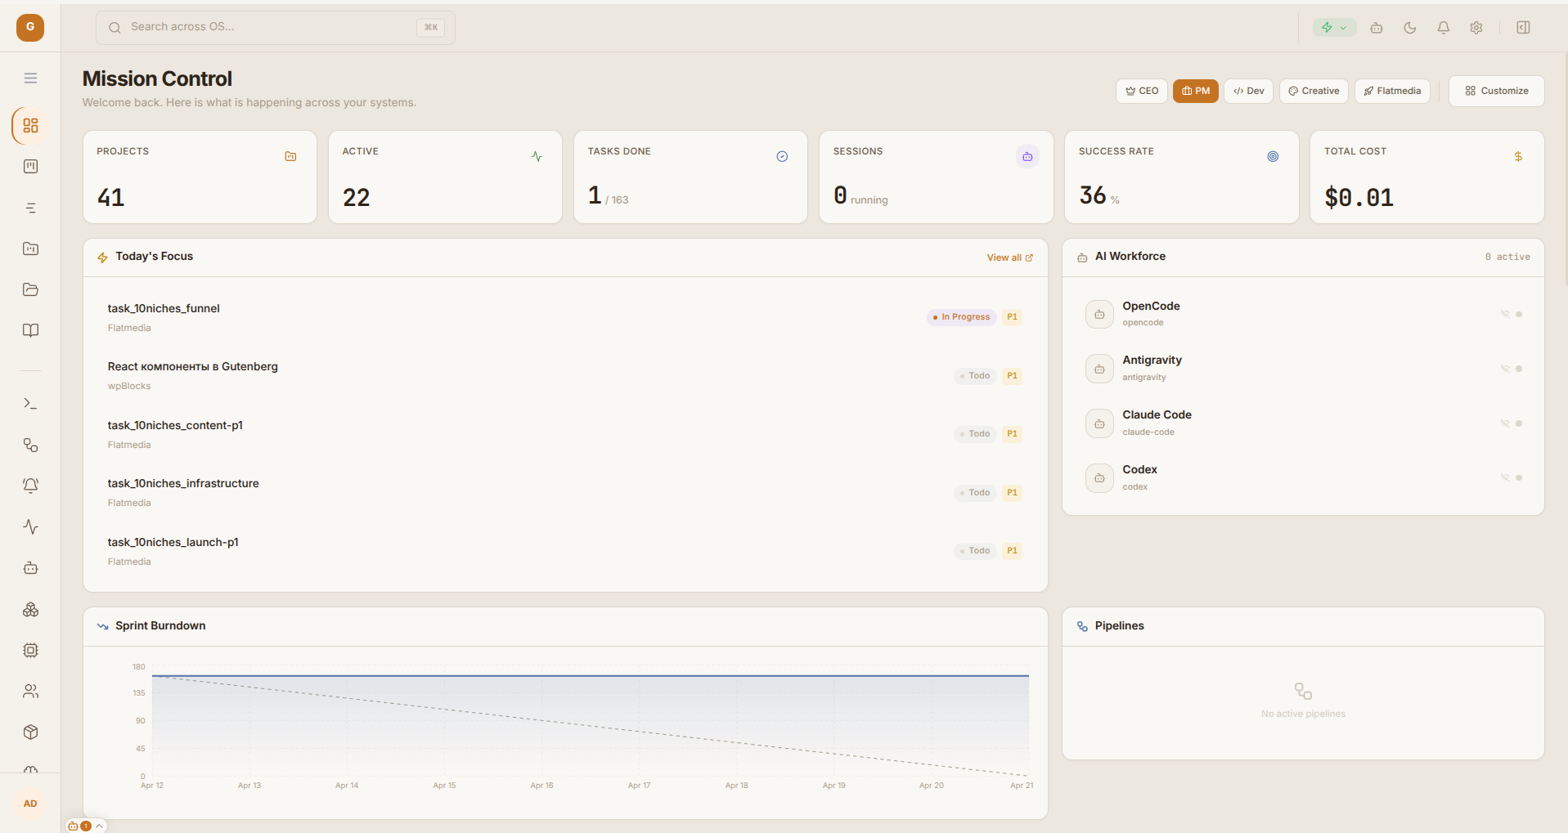Click the orange G logo

point(30,27)
